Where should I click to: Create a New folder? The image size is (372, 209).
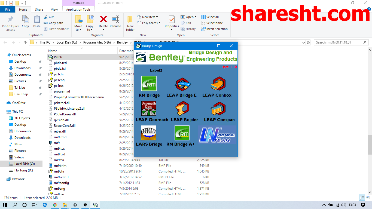click(130, 23)
